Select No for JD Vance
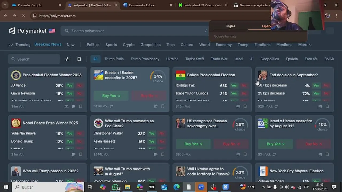Screen dimensions: 342x192 click(79, 86)
